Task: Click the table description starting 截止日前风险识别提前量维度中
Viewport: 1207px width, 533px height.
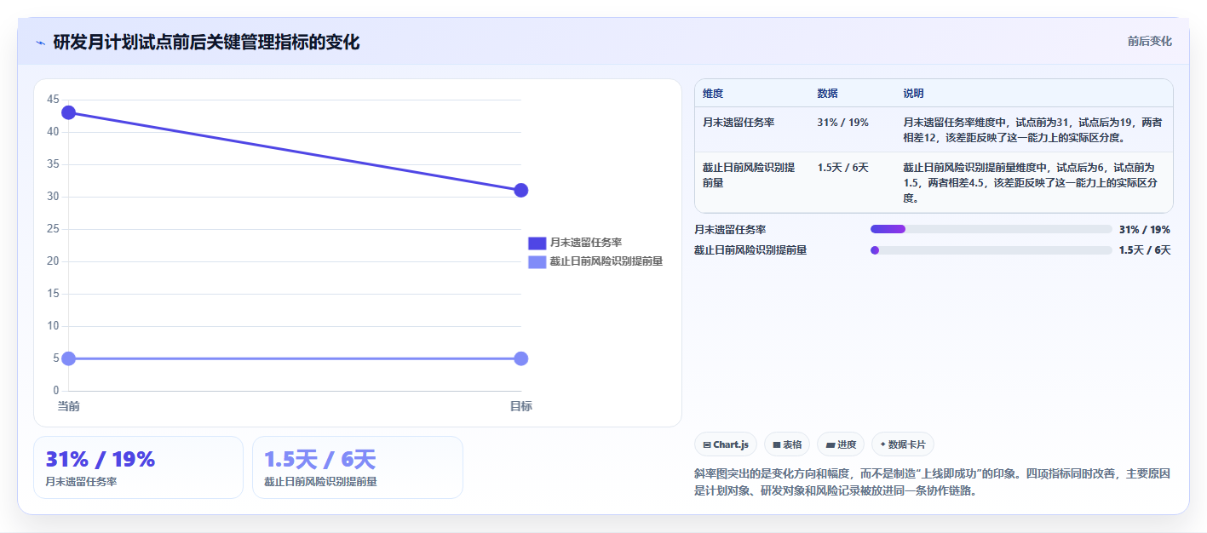Action: pos(1032,182)
